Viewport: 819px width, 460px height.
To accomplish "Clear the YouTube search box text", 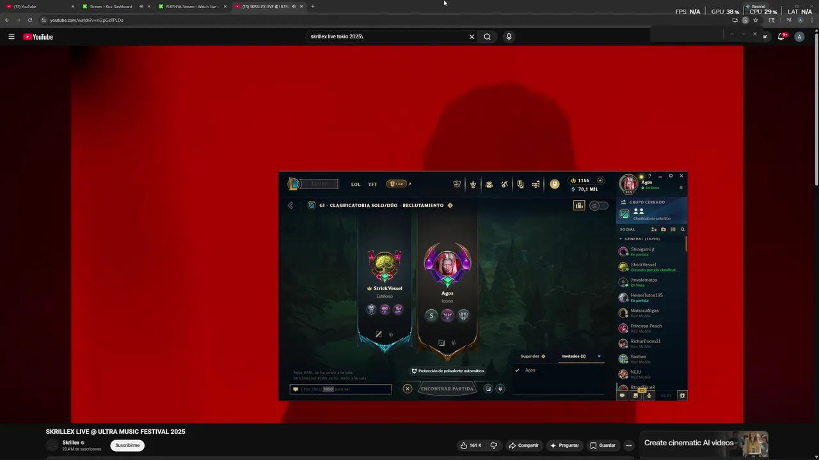I will (472, 37).
